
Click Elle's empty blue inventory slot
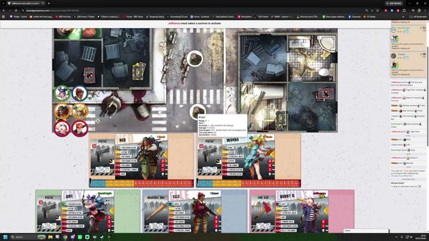click(x=234, y=212)
